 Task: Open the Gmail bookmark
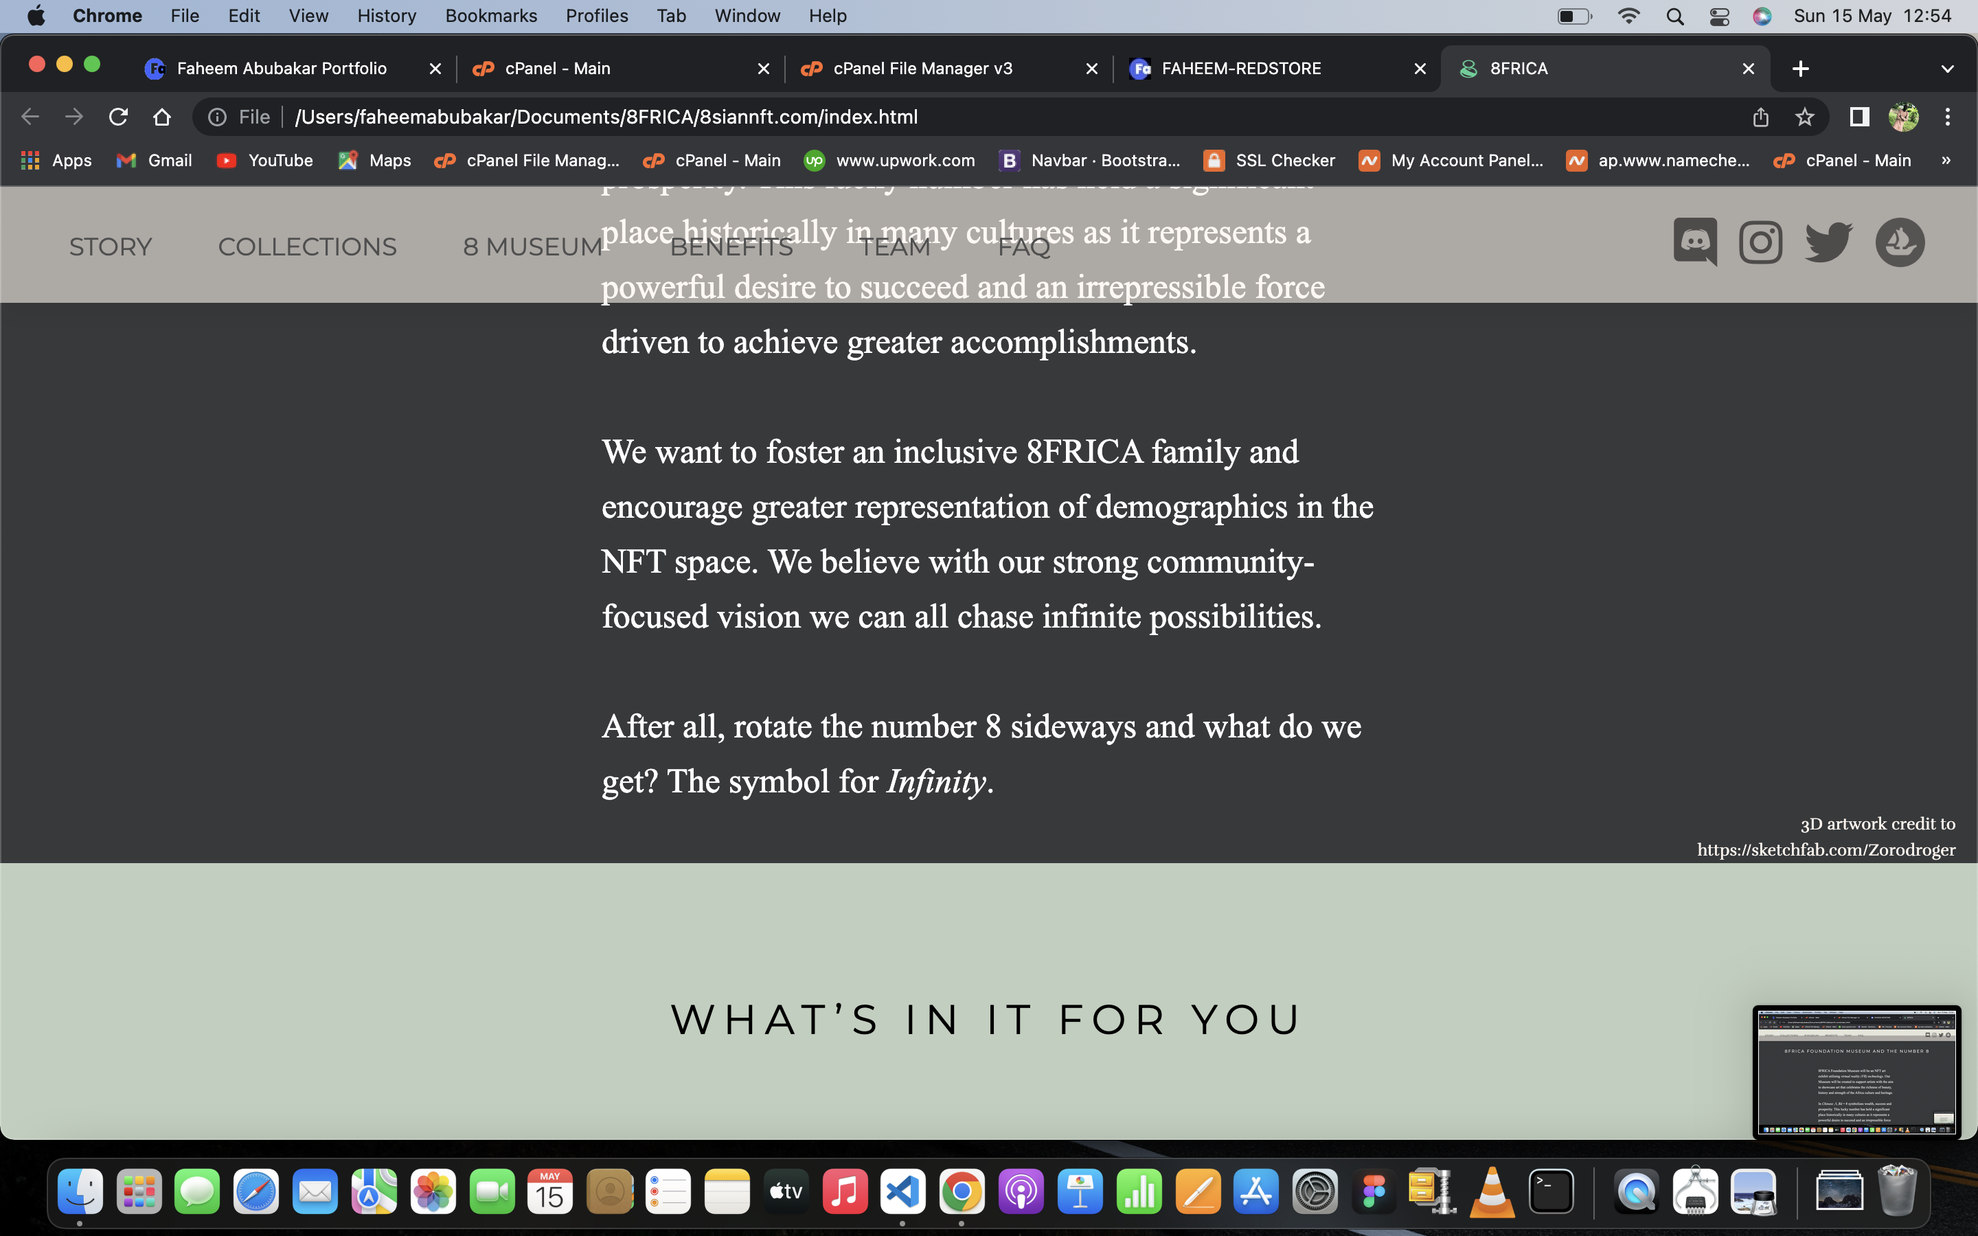click(155, 160)
